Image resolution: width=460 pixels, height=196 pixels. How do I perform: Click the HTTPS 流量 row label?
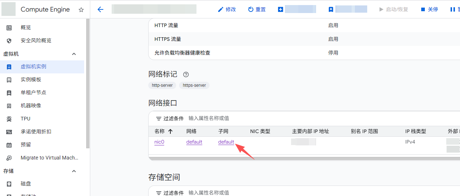tap(168, 39)
